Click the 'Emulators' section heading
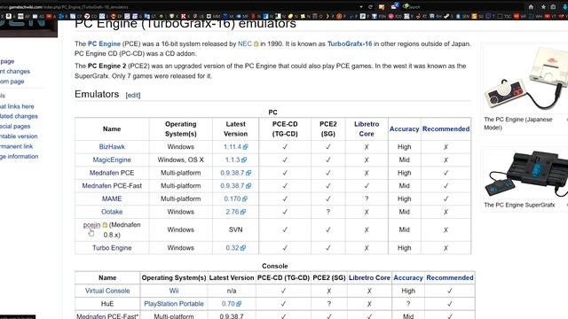The height and width of the screenshot is (319, 568). 97,94
